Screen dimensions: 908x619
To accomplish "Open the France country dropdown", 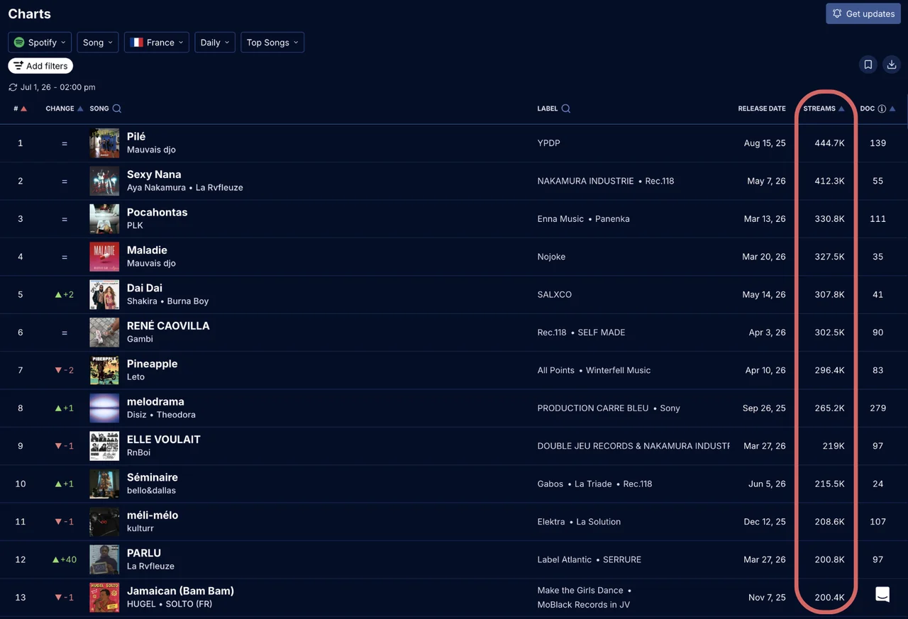I will coord(157,43).
